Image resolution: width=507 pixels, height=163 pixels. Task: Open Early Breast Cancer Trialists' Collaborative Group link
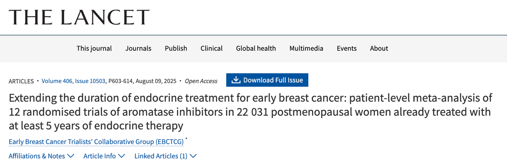tap(96, 142)
